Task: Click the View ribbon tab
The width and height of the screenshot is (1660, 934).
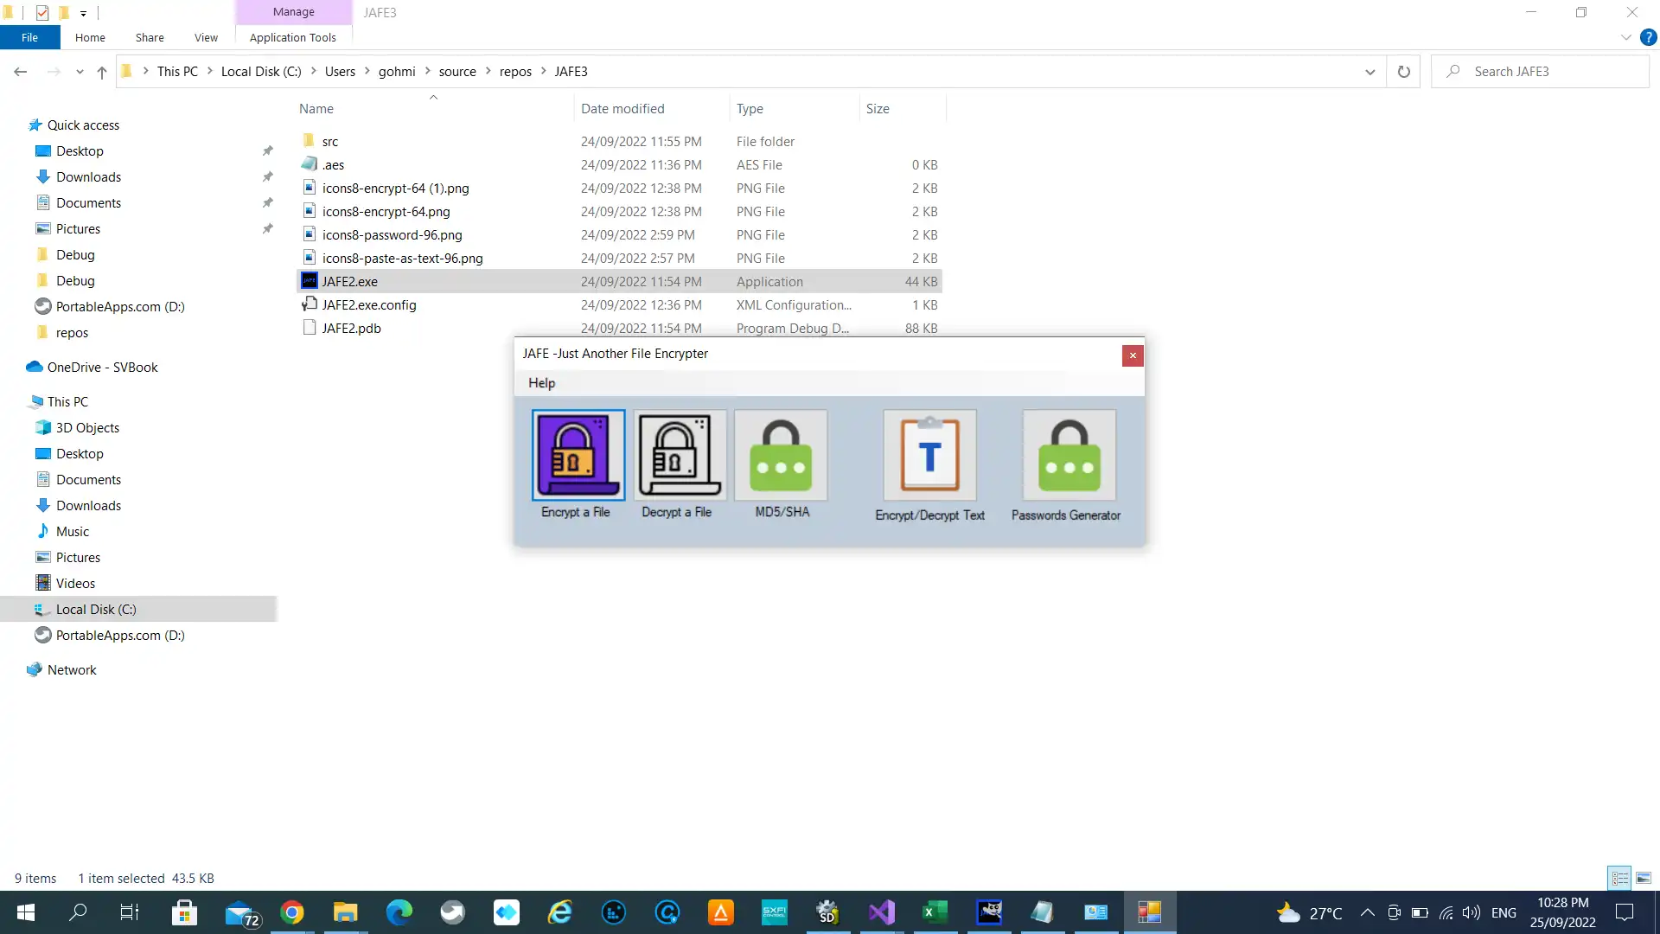Action: (x=207, y=38)
